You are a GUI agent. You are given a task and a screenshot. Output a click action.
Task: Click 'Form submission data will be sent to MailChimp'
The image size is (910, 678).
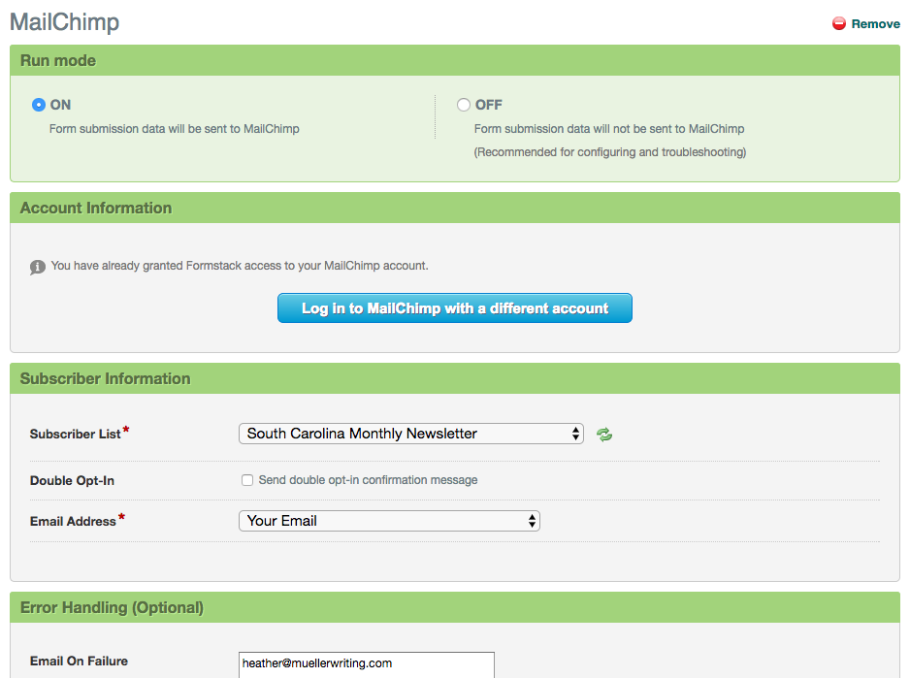(174, 129)
